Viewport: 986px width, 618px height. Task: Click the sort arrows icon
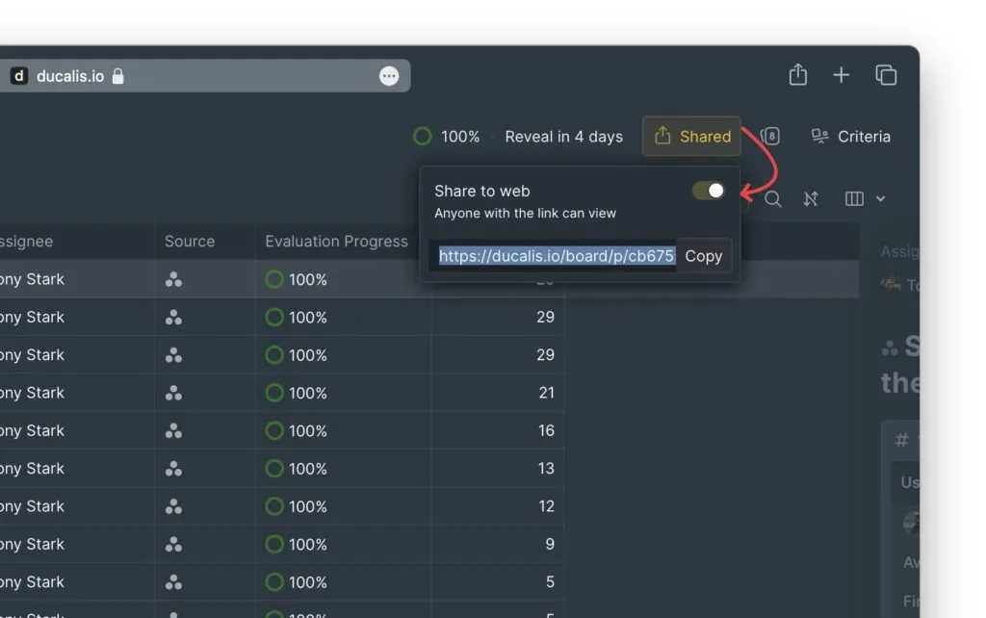811,199
